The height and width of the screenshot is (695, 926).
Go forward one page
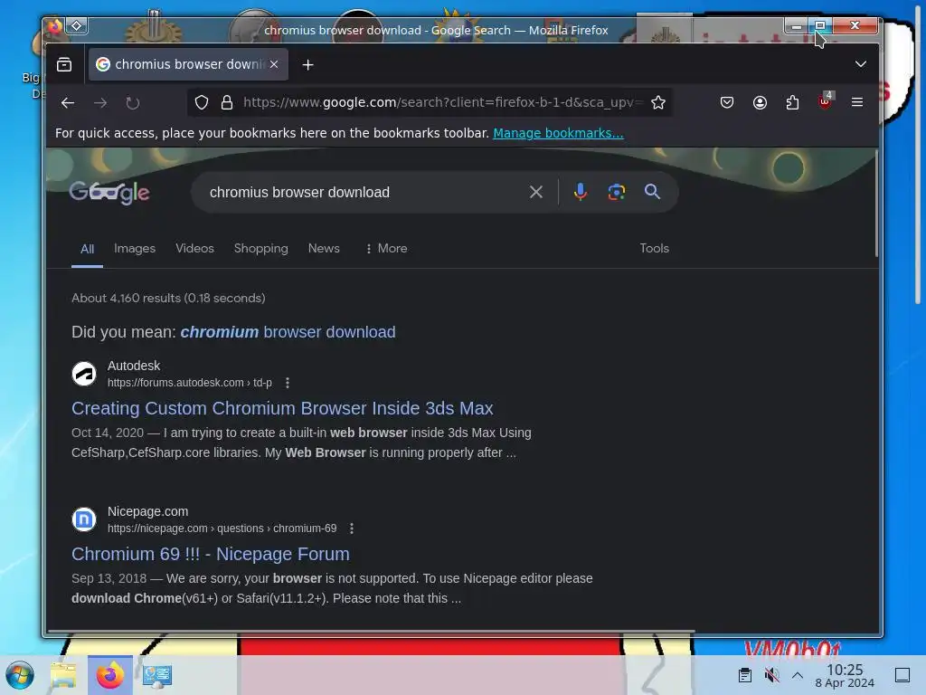pos(100,103)
